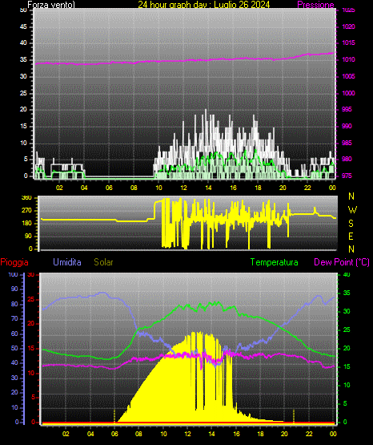
Task: Click the S compass letter beside direction chart
Action: [x=351, y=224]
